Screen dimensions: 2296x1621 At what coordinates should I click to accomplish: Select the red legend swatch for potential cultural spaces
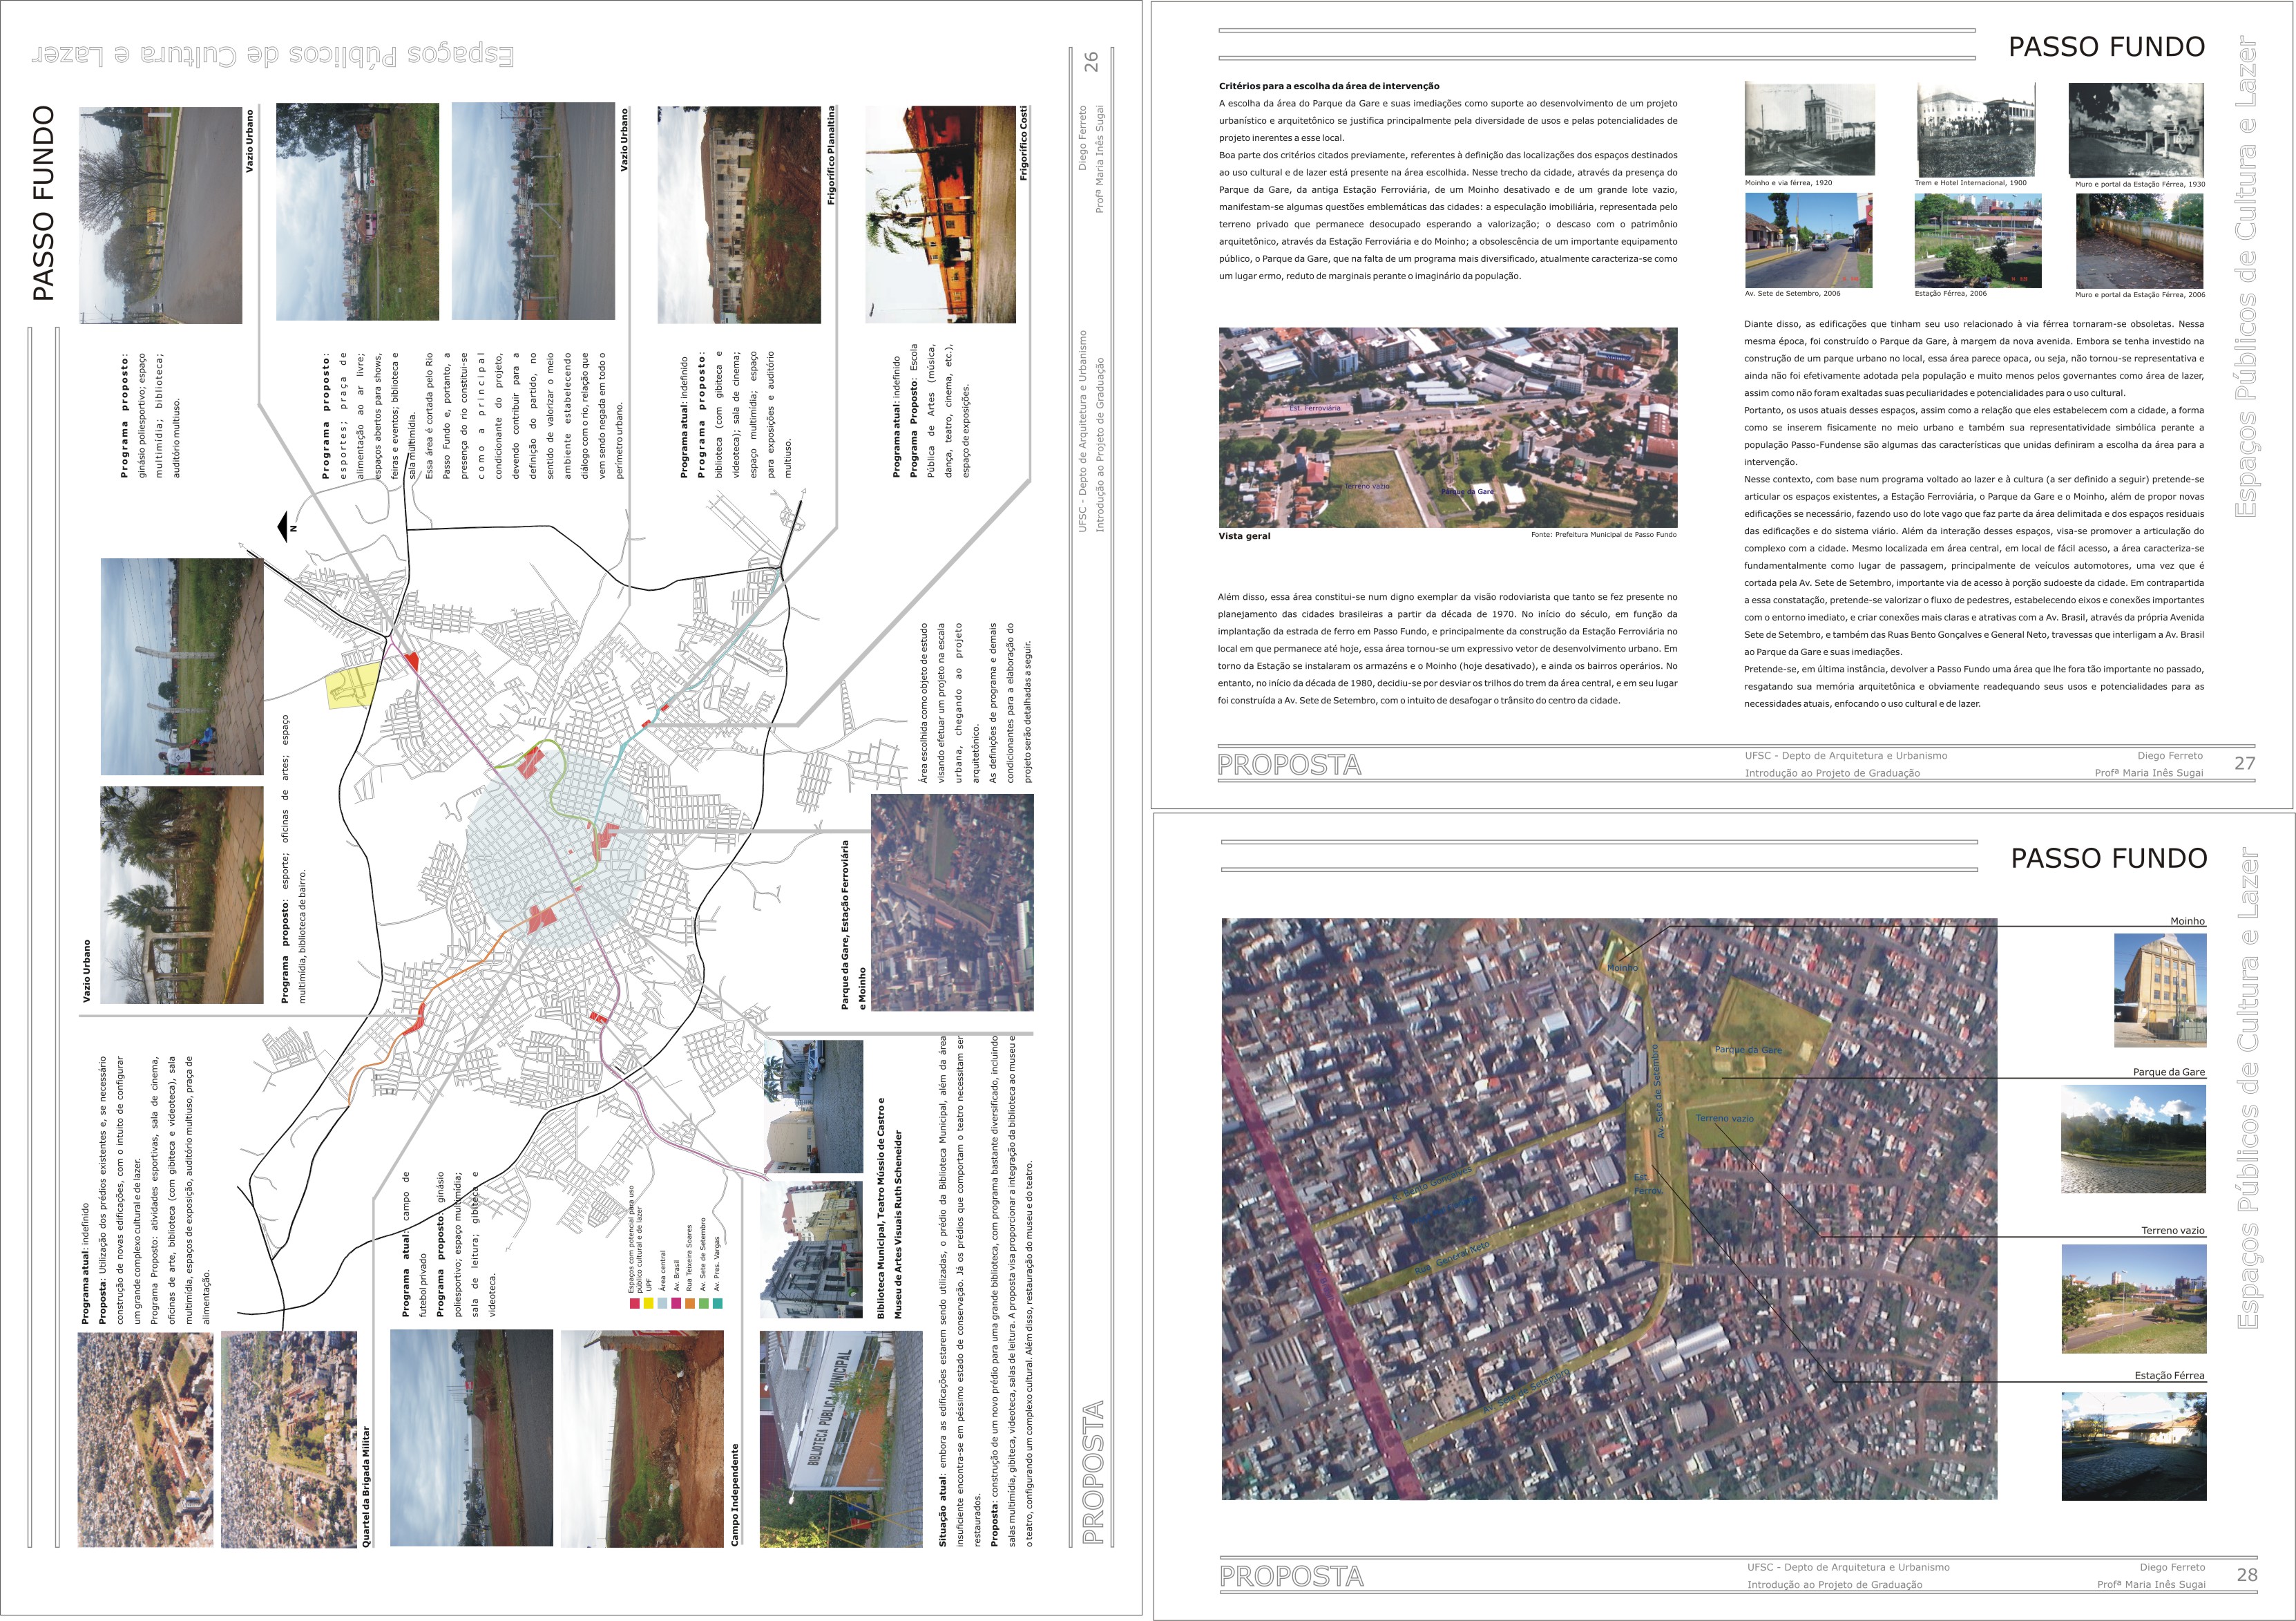pyautogui.click(x=634, y=1304)
